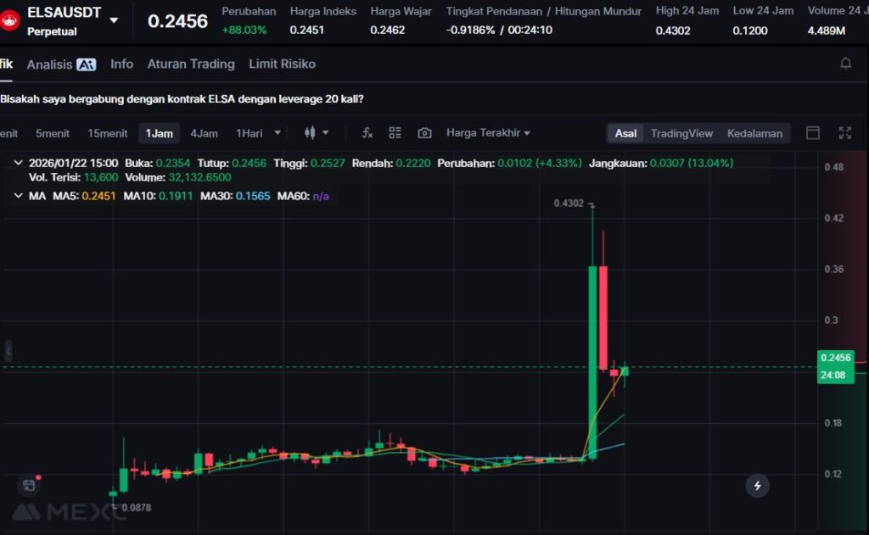Screen dimensions: 869x535
Task: Open the chart settings grid icon
Action: [x=395, y=133]
